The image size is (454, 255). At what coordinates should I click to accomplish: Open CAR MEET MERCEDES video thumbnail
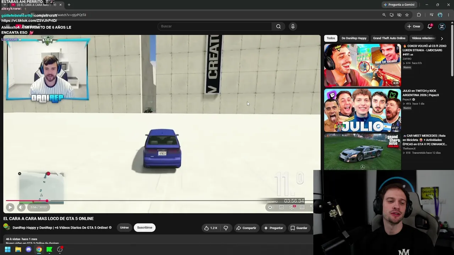(362, 152)
